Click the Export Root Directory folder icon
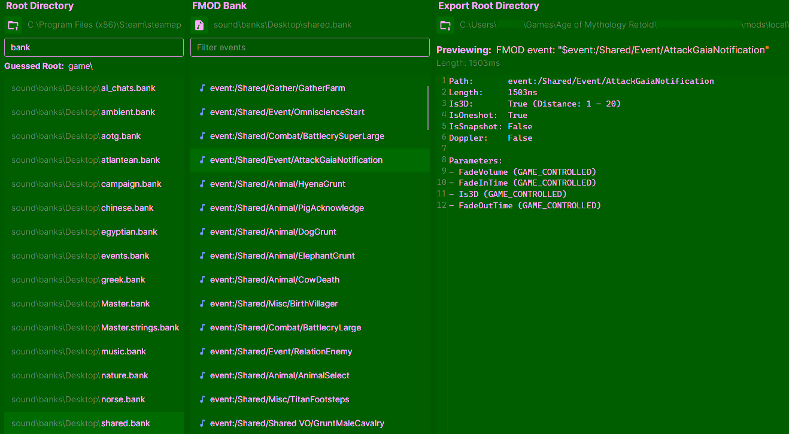This screenshot has height=434, width=789. (445, 25)
